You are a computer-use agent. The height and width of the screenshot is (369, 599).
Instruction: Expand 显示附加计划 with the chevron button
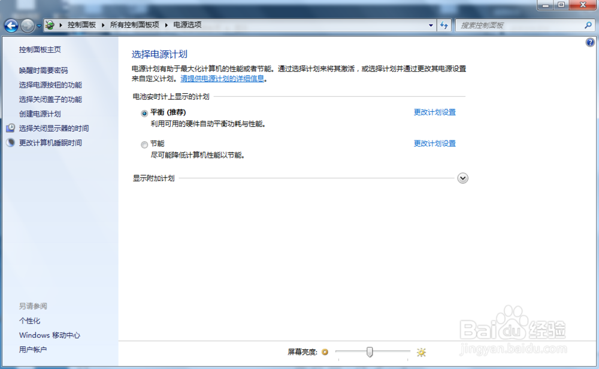[462, 178]
